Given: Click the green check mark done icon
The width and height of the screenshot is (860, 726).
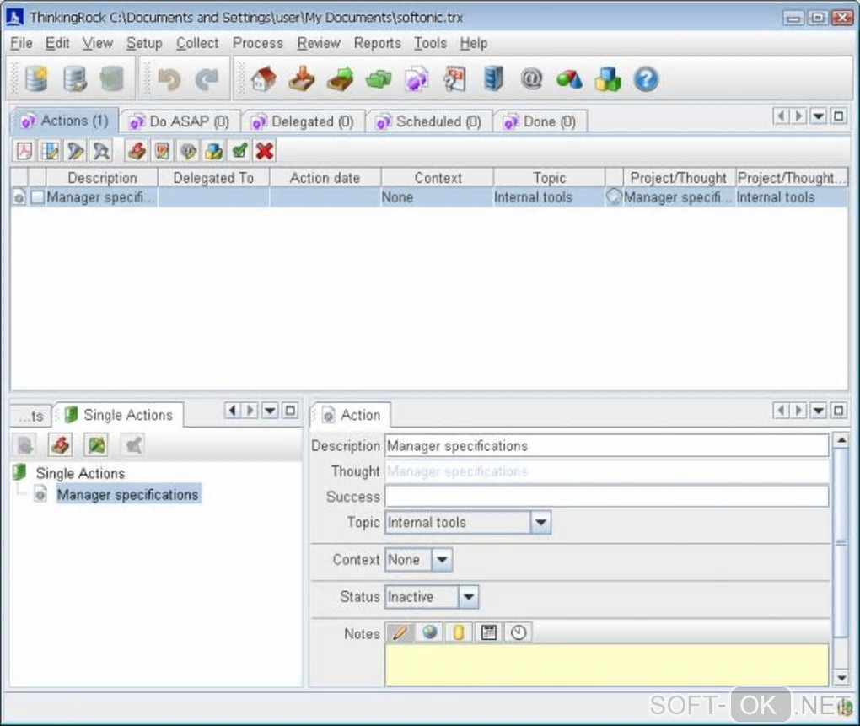Looking at the screenshot, I should pyautogui.click(x=239, y=151).
